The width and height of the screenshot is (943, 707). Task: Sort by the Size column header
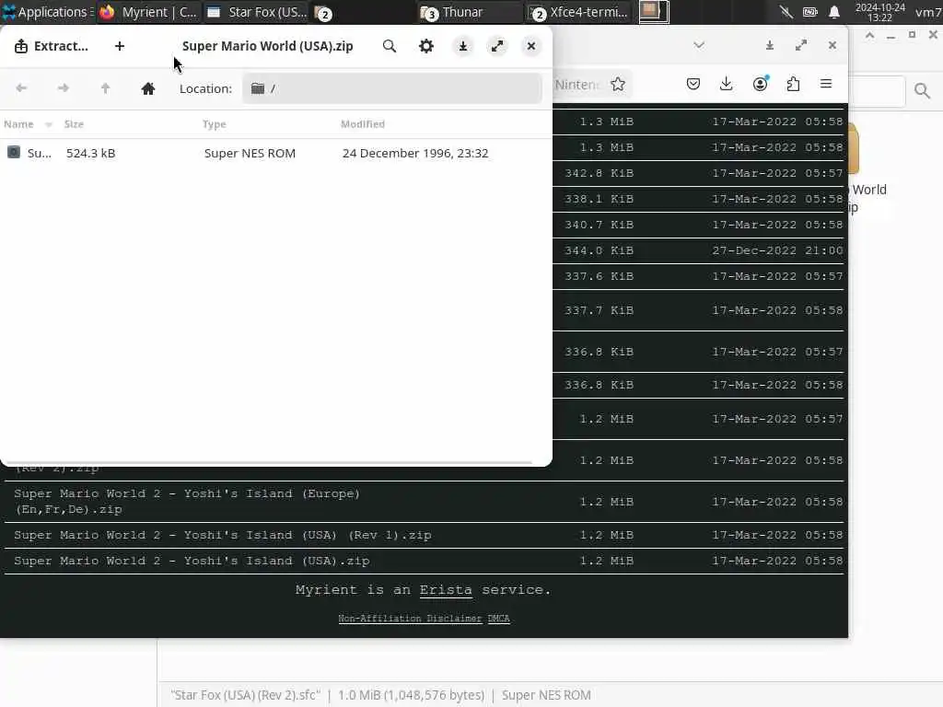[74, 124]
